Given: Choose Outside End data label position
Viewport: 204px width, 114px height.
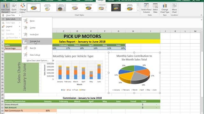Looking at the screenshot, I should [37, 41].
